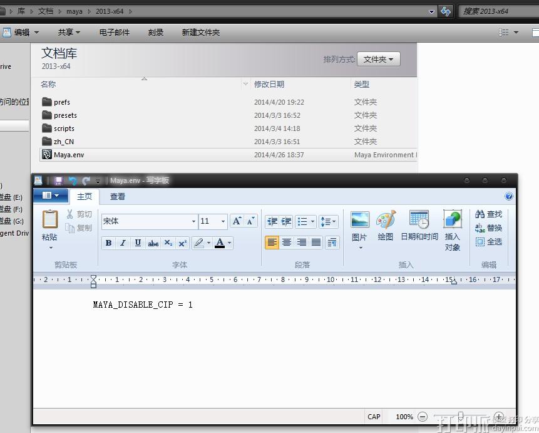The image size is (539, 433).
Task: Select the scripts folder
Action: pos(228,128)
